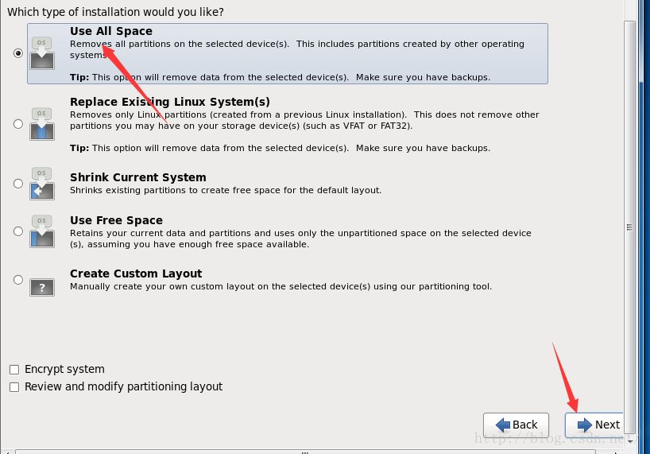Go back with the Back button
The height and width of the screenshot is (454, 650).
click(x=516, y=425)
